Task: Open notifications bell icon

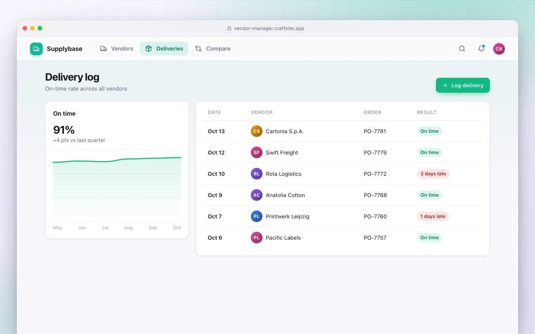Action: click(481, 49)
